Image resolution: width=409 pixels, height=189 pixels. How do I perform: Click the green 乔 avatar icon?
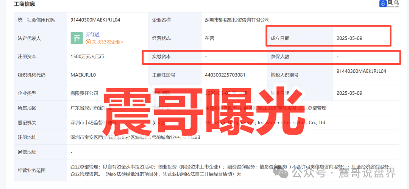coord(76,38)
